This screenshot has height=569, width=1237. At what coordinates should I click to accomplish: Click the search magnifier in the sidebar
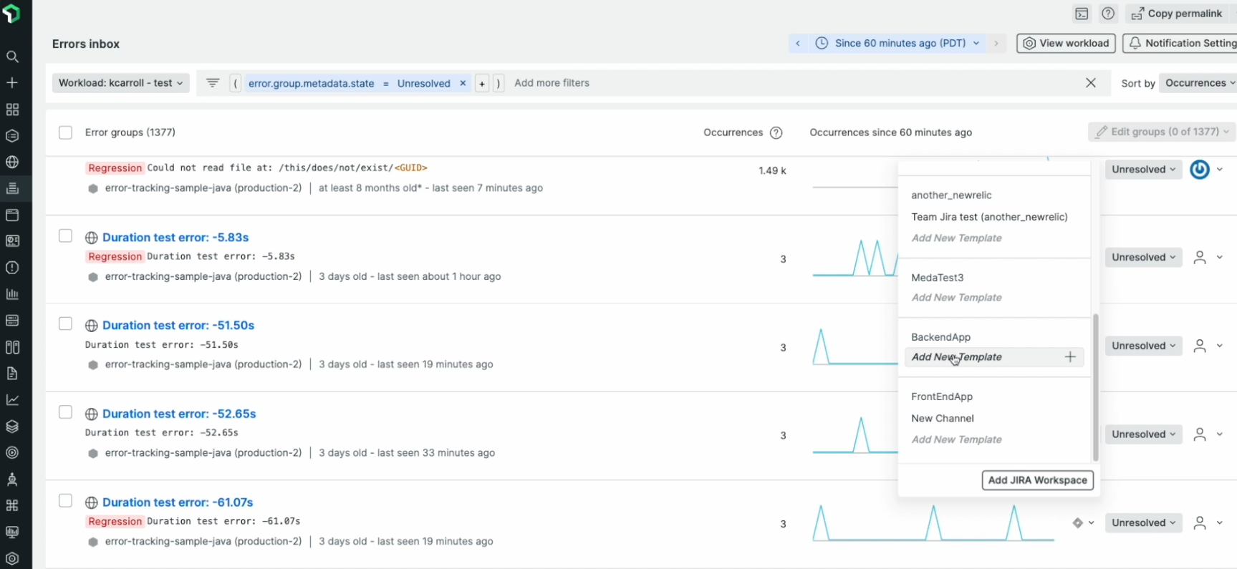(12, 57)
